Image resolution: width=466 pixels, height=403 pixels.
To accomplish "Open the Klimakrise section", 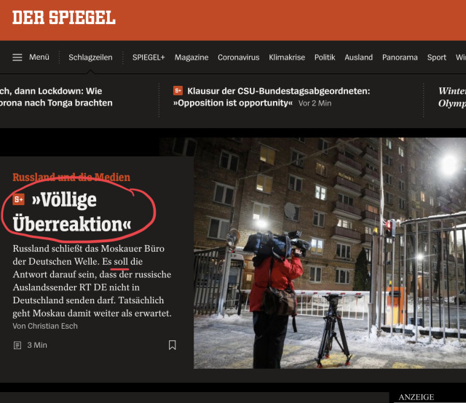I will coord(287,57).
